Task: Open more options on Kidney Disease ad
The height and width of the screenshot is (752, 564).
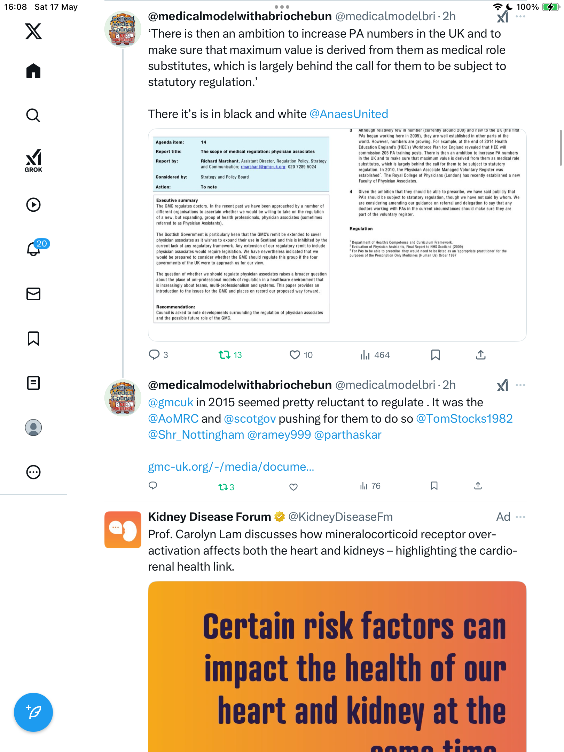Action: pos(520,517)
